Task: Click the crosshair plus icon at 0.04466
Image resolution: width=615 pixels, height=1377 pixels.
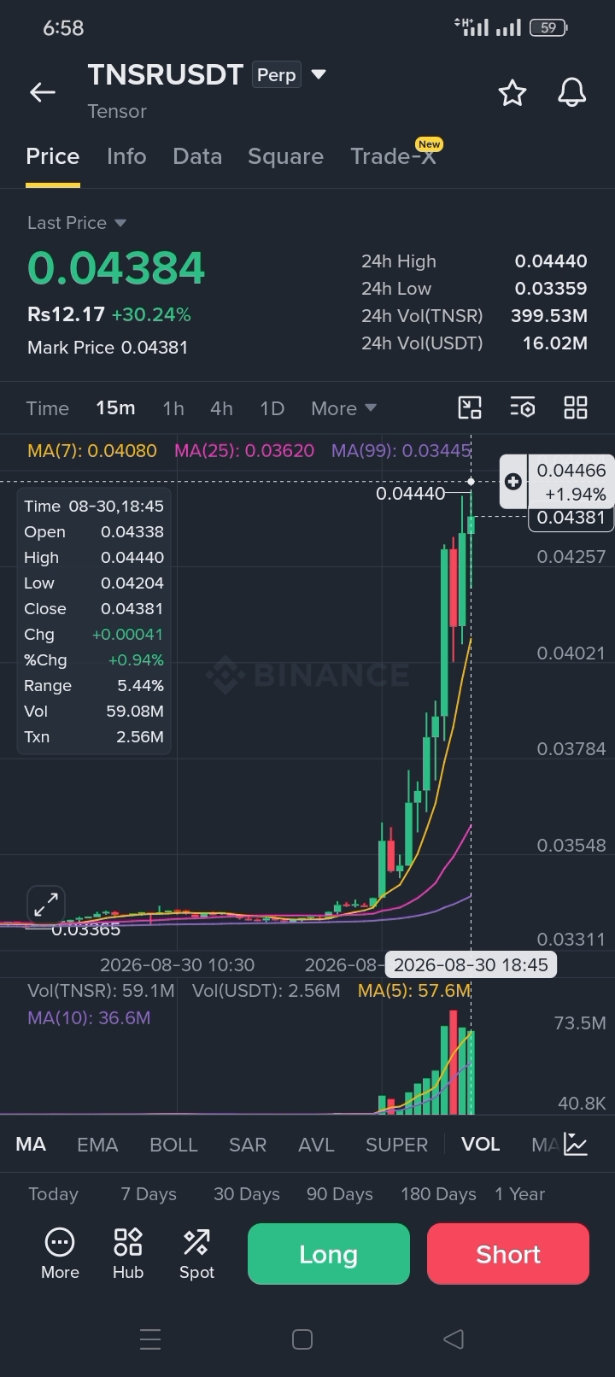Action: coord(513,482)
